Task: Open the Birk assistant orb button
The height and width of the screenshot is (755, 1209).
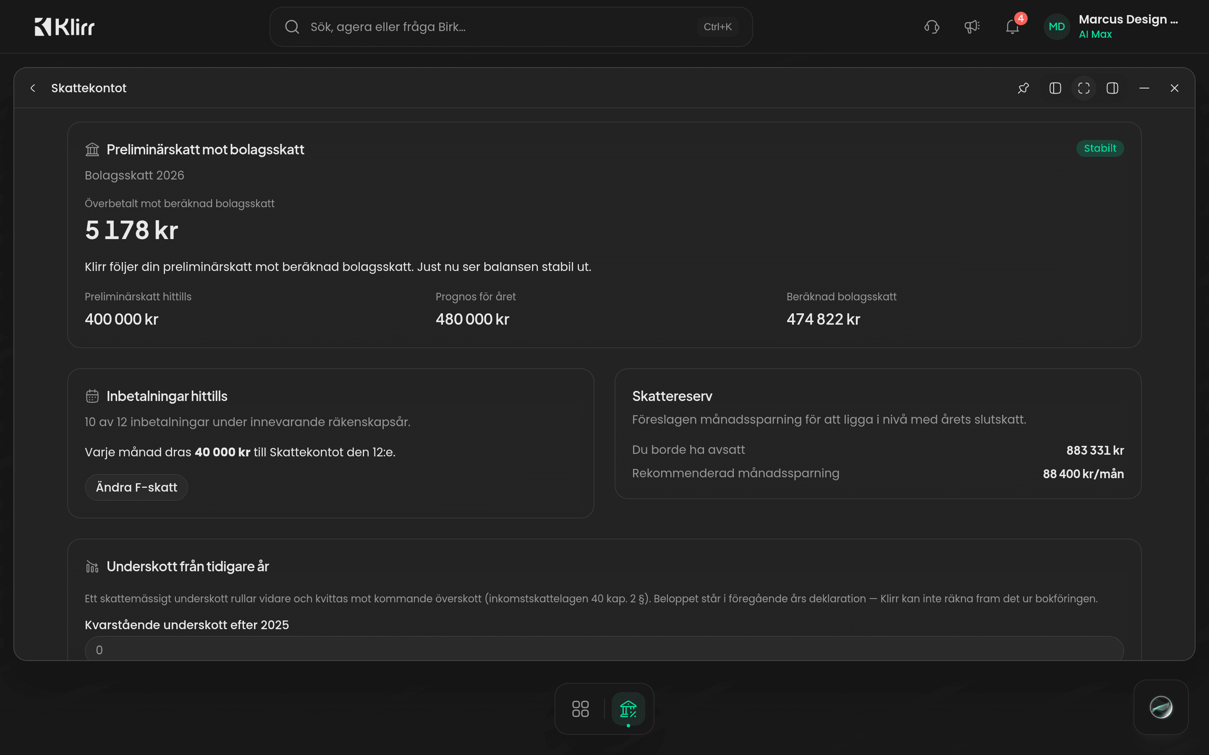Action: pyautogui.click(x=1161, y=707)
